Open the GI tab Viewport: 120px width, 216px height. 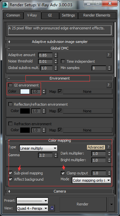click(50, 15)
